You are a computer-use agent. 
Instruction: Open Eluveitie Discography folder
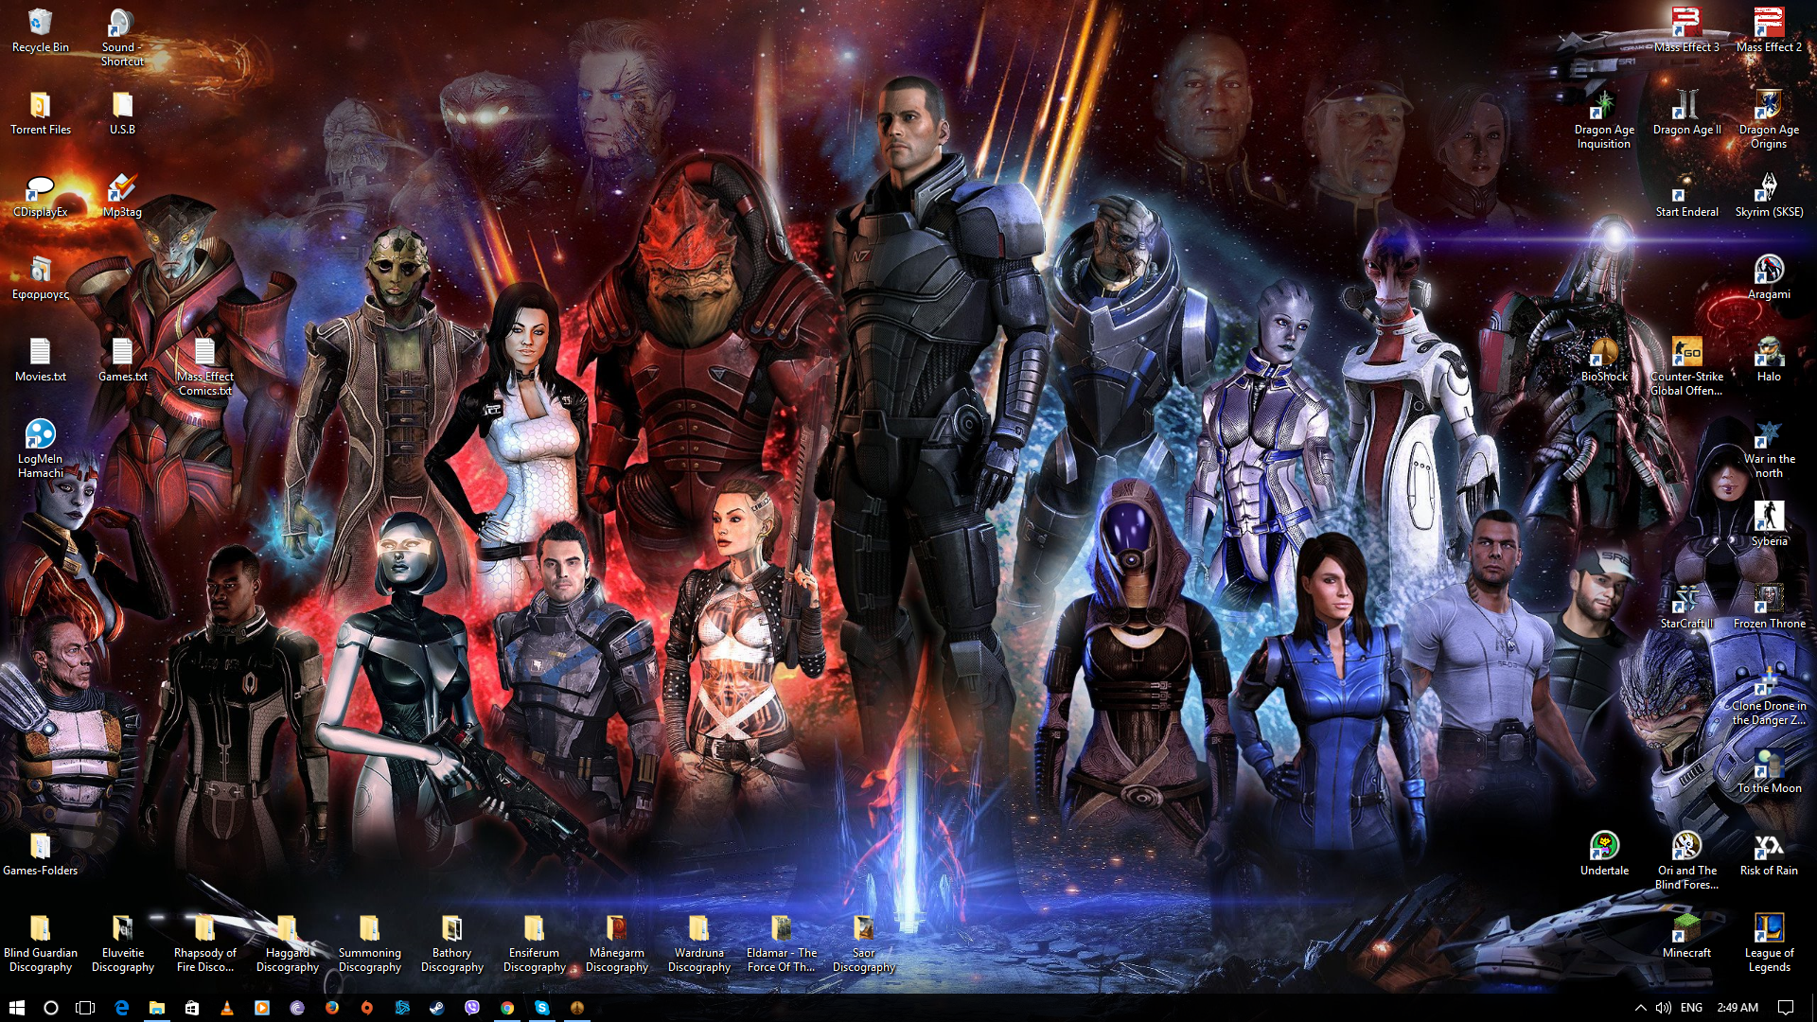(x=122, y=943)
